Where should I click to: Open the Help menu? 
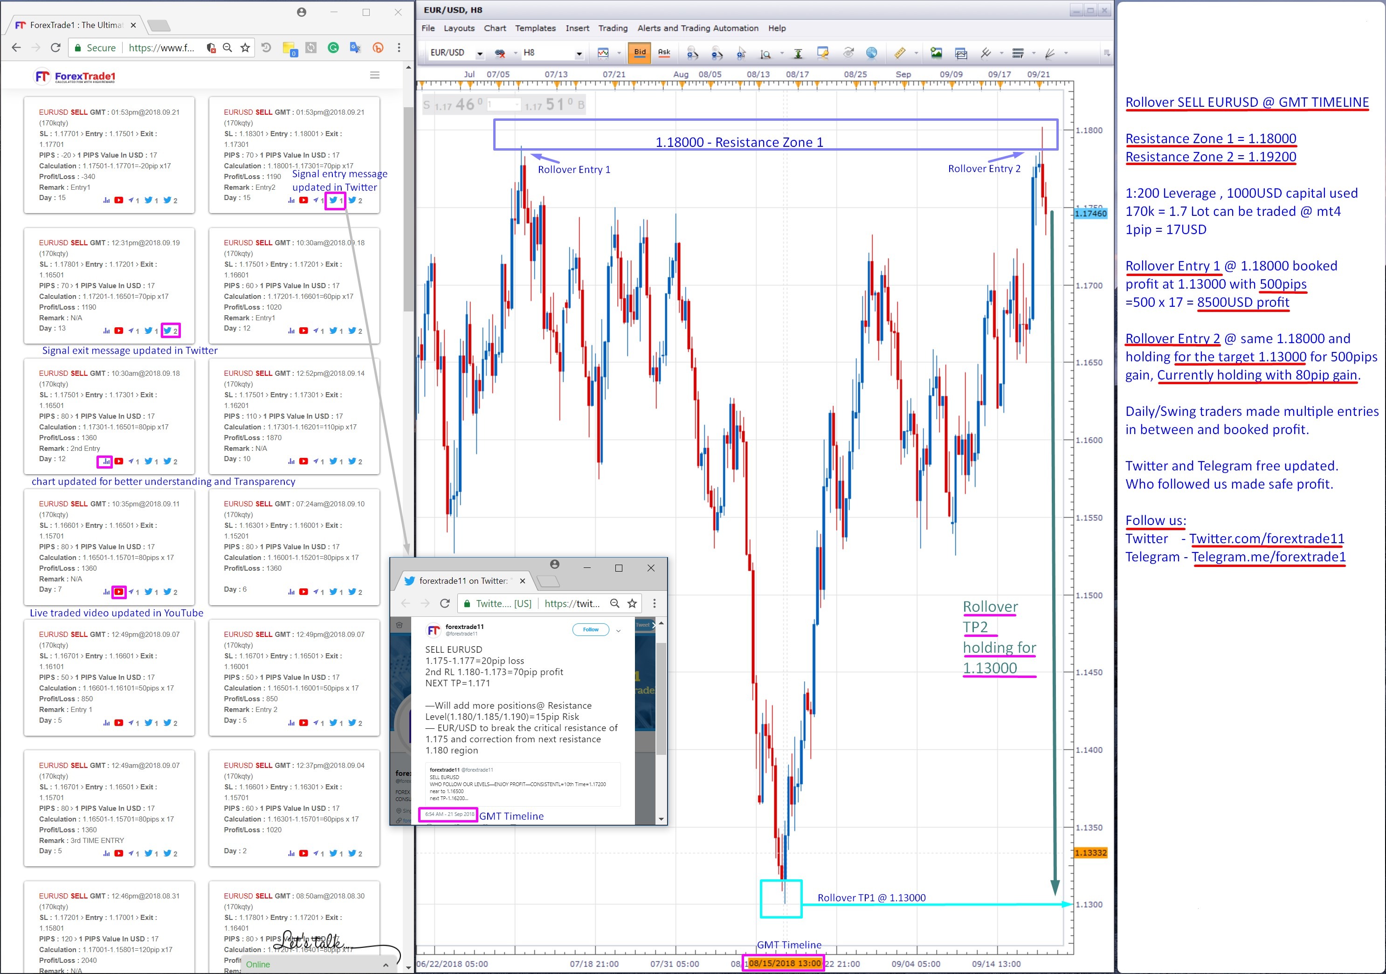point(777,28)
